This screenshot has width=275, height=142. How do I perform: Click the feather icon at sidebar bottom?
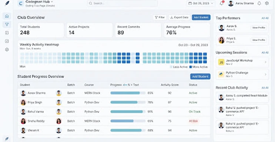point(7,139)
